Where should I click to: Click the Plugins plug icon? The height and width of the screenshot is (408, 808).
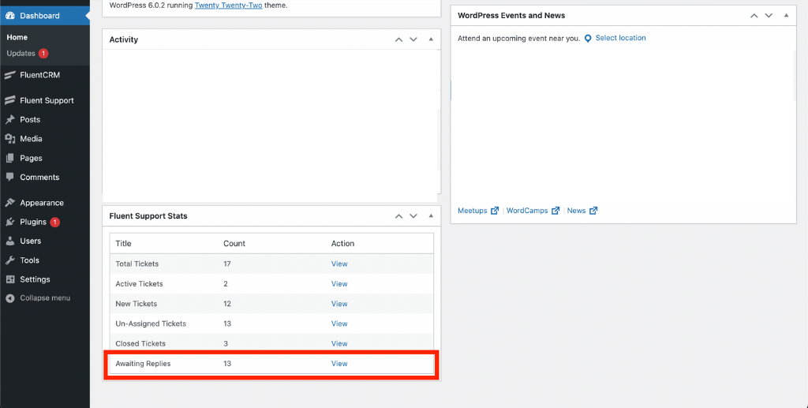(x=9, y=222)
